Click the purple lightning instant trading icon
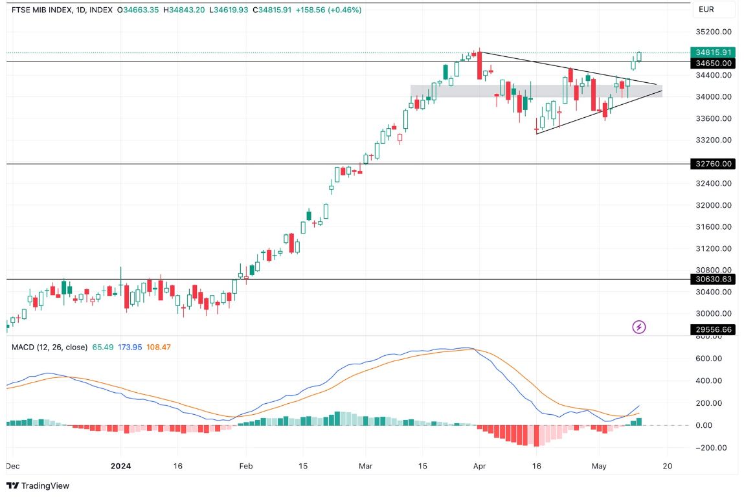Viewport: 744px width, 497px height. click(638, 328)
